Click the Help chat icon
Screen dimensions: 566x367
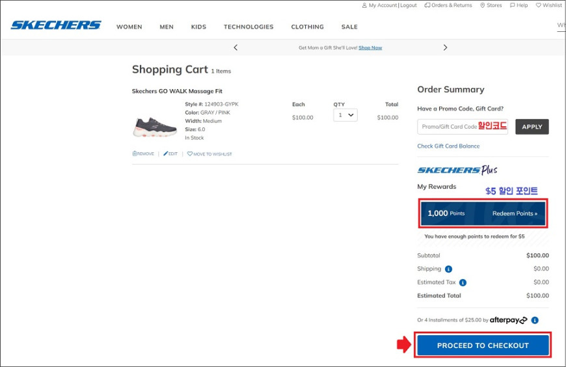click(x=512, y=5)
